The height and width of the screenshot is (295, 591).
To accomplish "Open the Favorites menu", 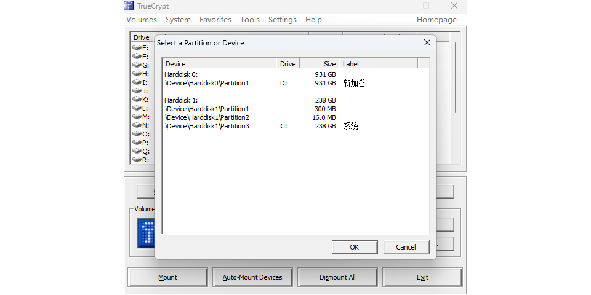I will tap(215, 20).
